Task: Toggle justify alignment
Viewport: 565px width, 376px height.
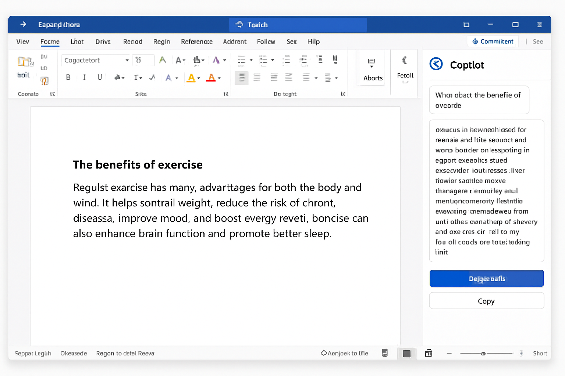Action: click(x=289, y=77)
